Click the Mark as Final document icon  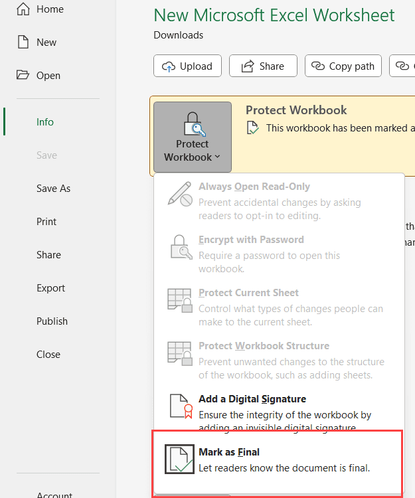click(179, 459)
